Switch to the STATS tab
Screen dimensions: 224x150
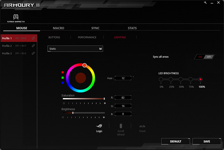point(132,28)
